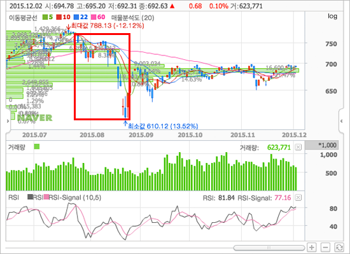Viewport: 350px width, 254px height.
Task: Click the pink RSI-Signal legend swatch
Action: pos(46,197)
